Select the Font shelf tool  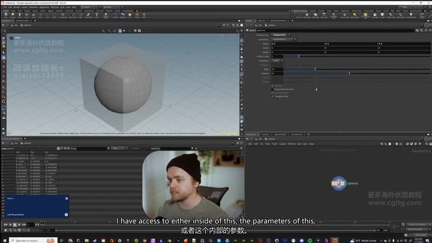(x=97, y=15)
